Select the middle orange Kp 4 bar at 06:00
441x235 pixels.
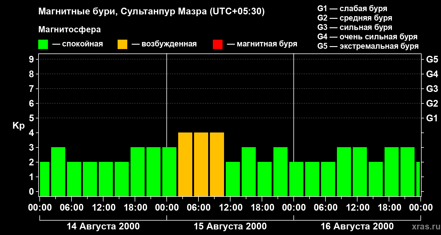point(201,164)
